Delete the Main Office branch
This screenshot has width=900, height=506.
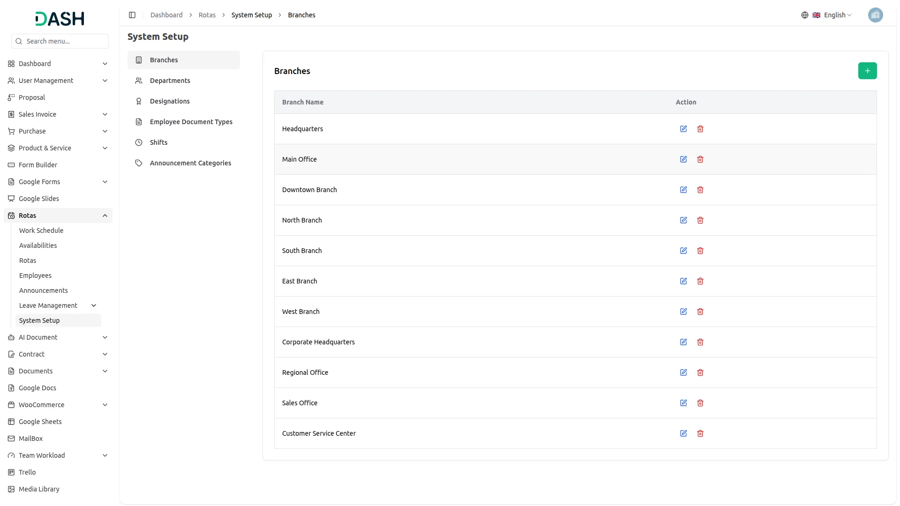click(x=700, y=159)
